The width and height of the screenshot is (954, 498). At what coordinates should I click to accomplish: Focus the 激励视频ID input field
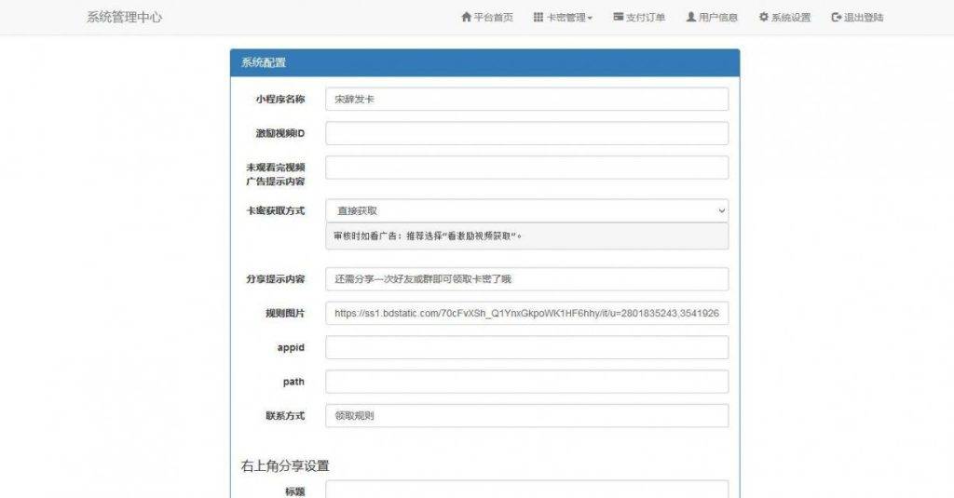tap(527, 133)
